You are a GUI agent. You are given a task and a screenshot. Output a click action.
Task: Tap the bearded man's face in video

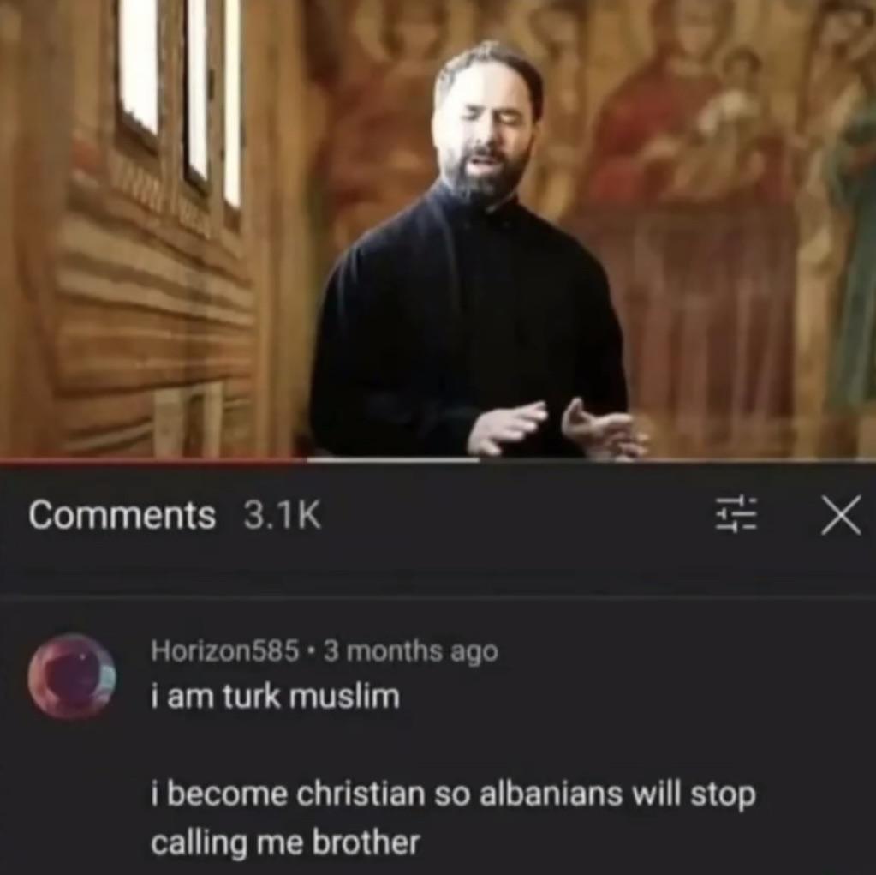[487, 129]
